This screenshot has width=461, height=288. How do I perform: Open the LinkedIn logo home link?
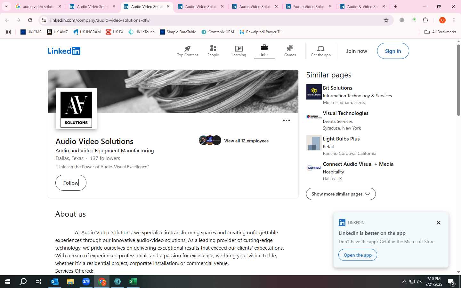[x=64, y=51]
